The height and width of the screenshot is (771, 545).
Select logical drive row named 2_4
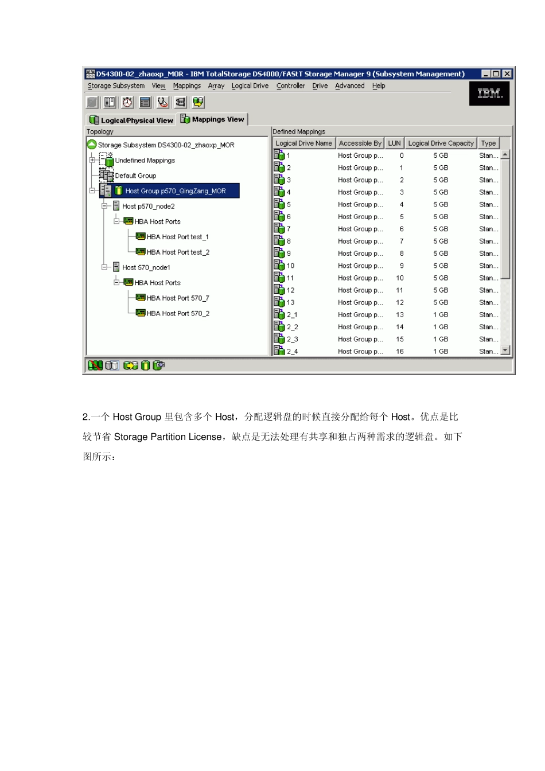tap(387, 351)
